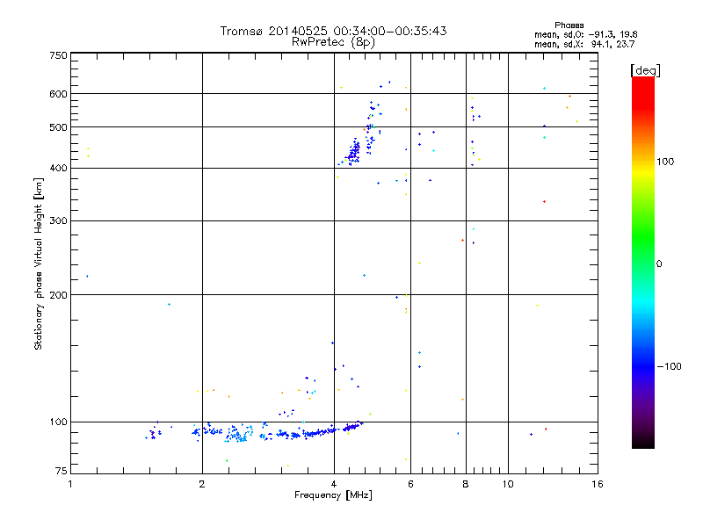The height and width of the screenshot is (527, 703).
Task: Click the 'mean, sd,X: 94.1, 23.7' line
Action: [584, 44]
